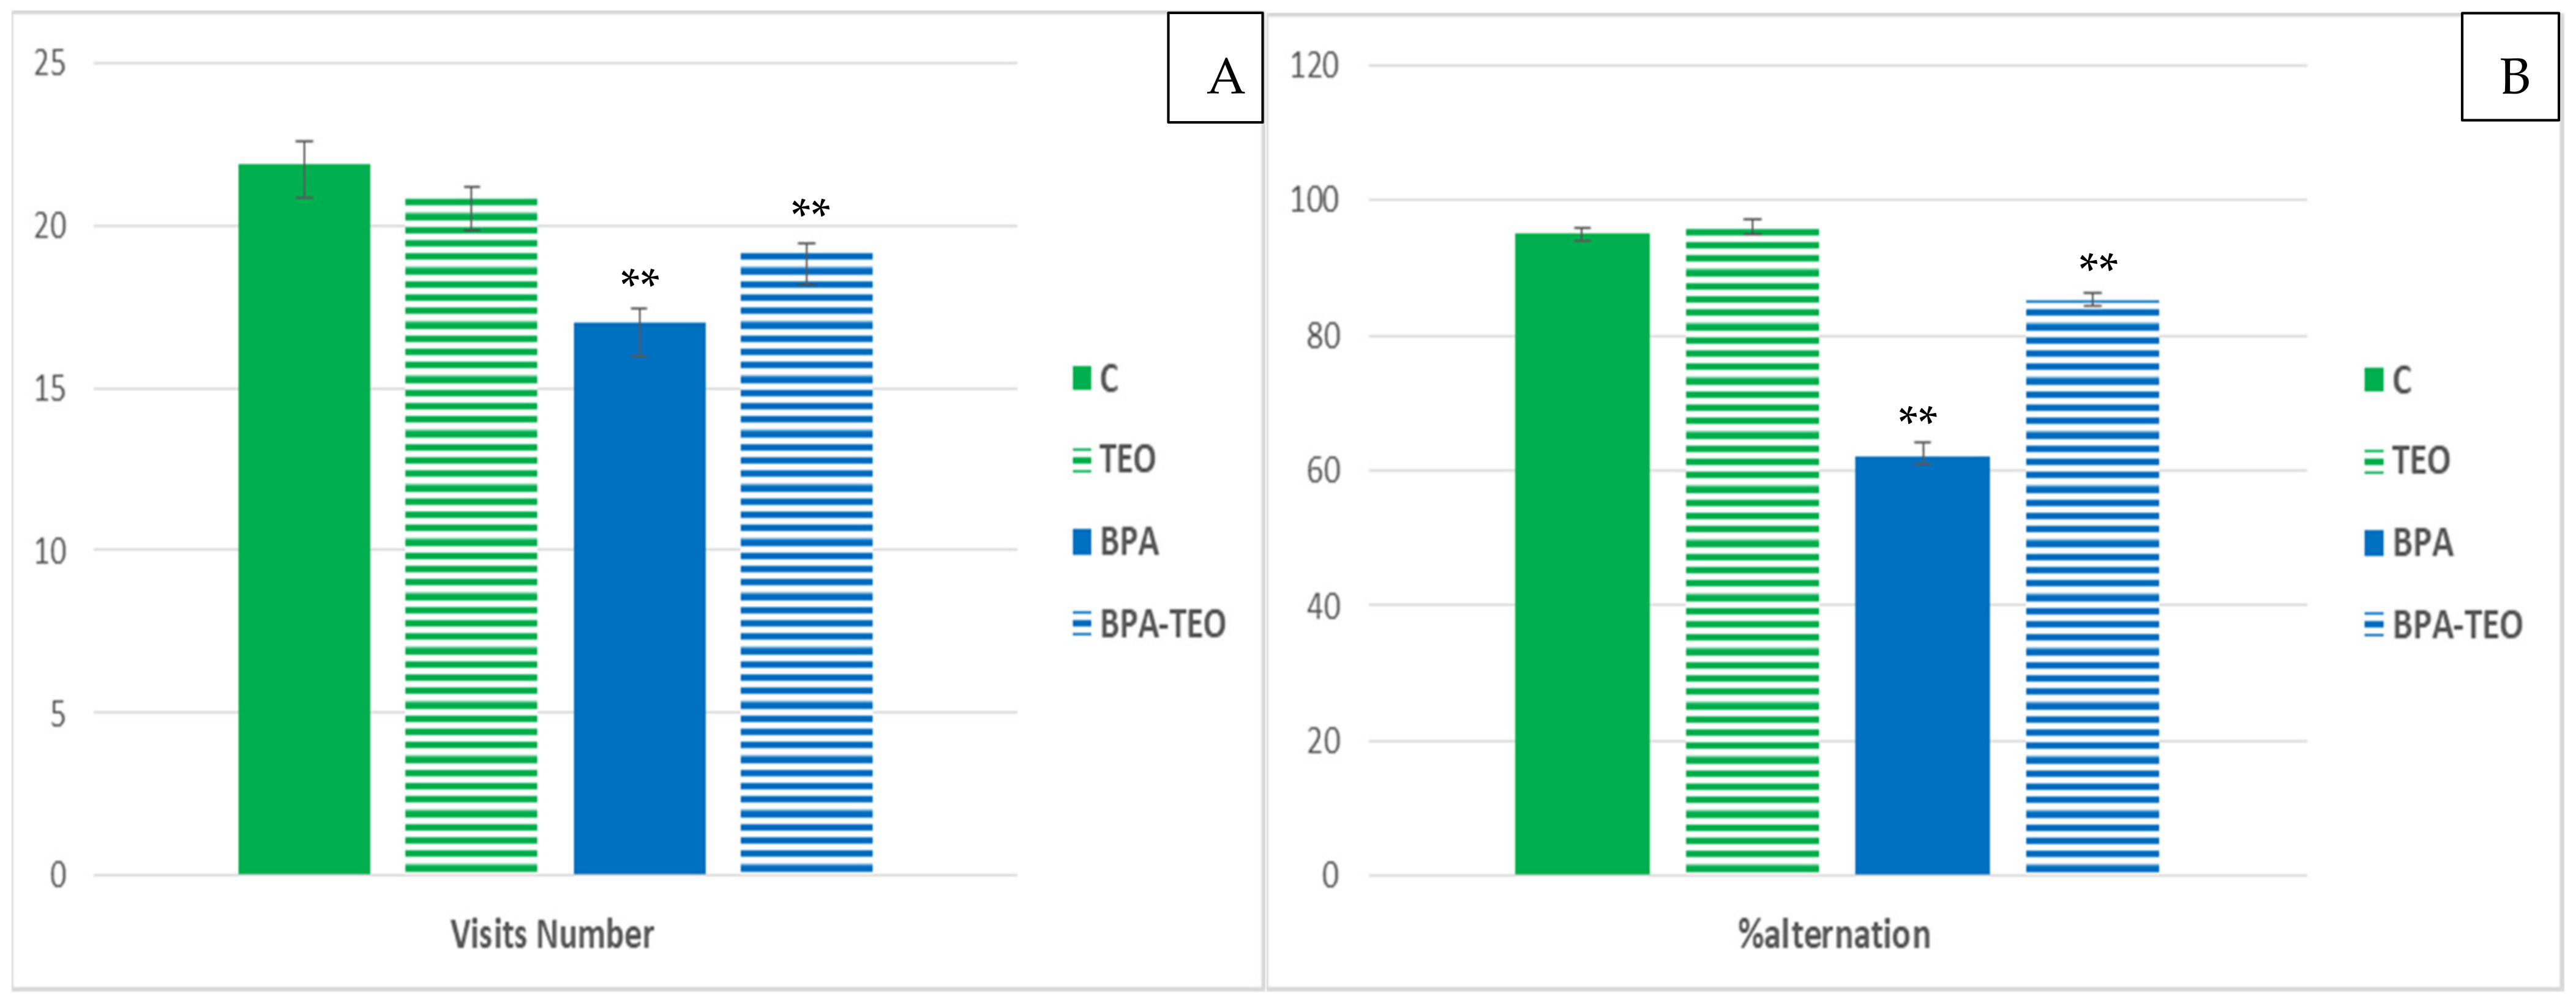Click the panel label box marked A

tap(1216, 68)
